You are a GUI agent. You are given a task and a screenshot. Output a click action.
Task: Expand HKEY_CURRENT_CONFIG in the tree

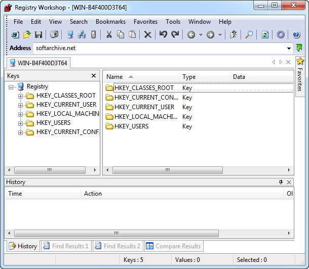pos(20,132)
